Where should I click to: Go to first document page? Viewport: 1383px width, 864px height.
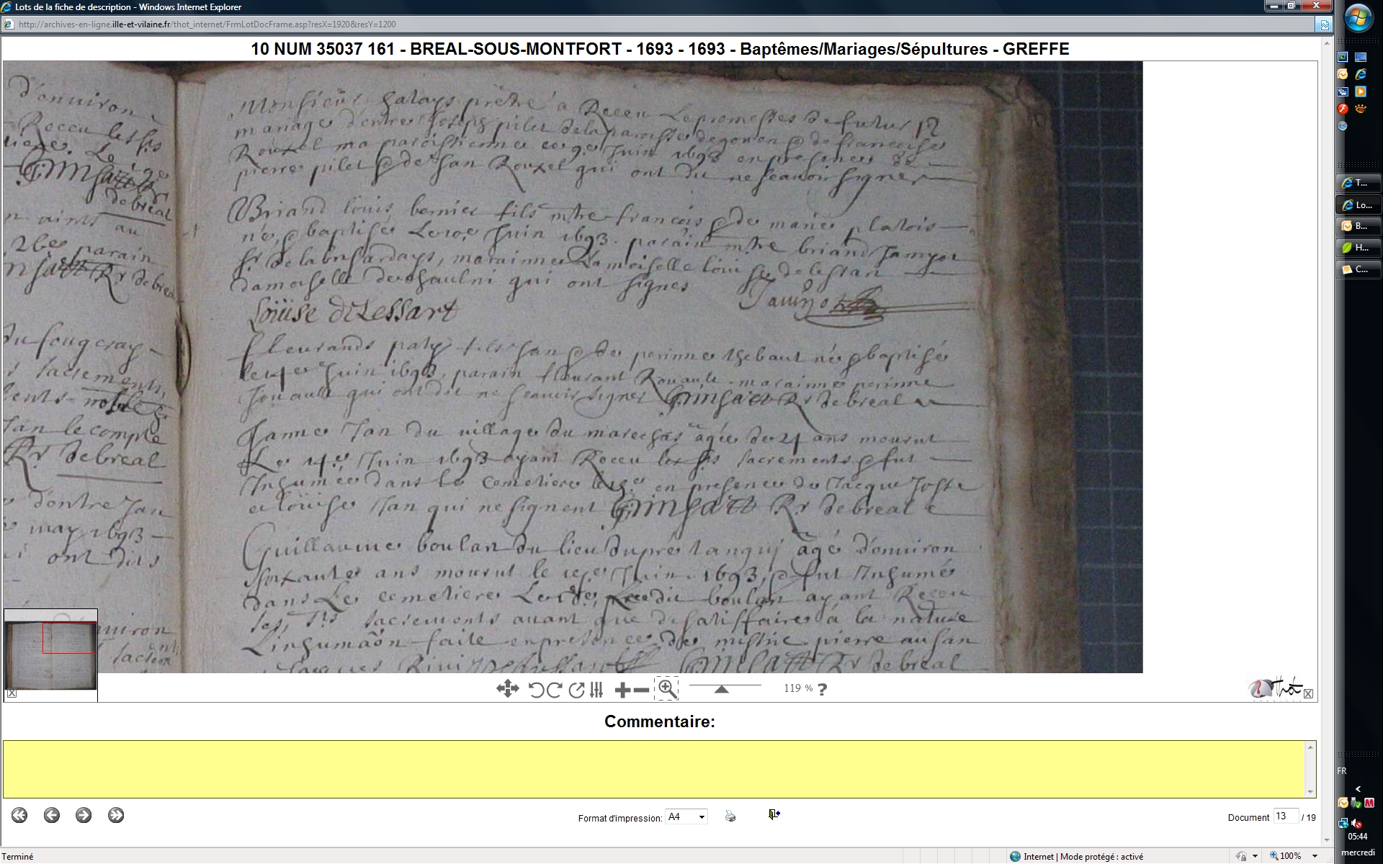[x=19, y=815]
